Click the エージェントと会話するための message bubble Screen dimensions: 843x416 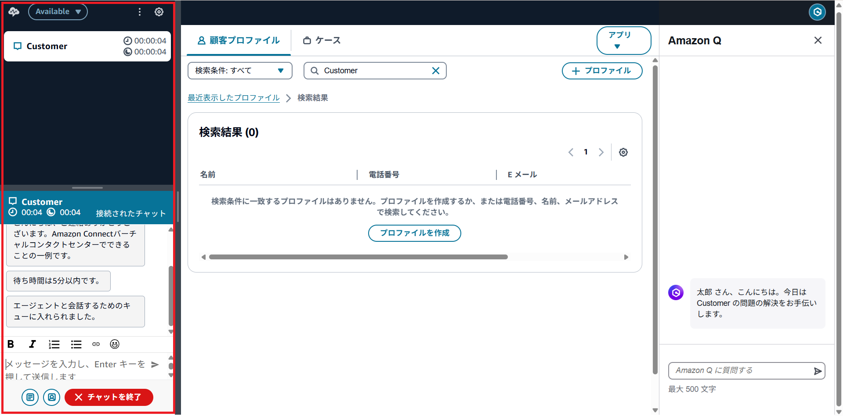76,312
